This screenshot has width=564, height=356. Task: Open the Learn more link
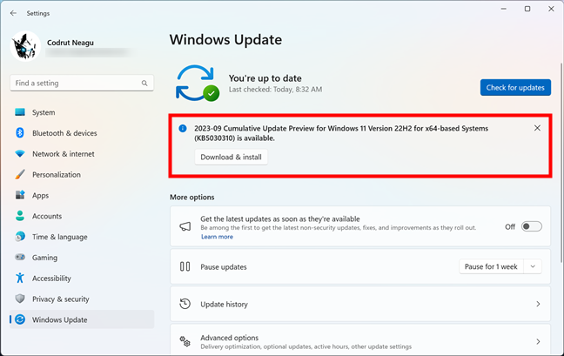tap(217, 237)
